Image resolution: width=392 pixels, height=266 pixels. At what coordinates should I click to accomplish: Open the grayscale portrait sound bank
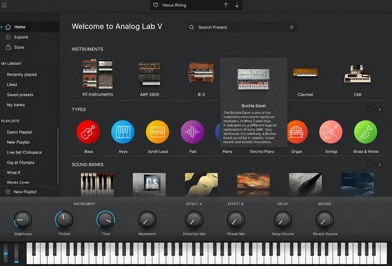point(149,185)
